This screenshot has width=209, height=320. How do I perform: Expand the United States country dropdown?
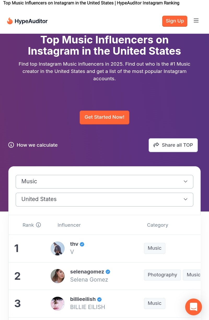[x=104, y=199]
